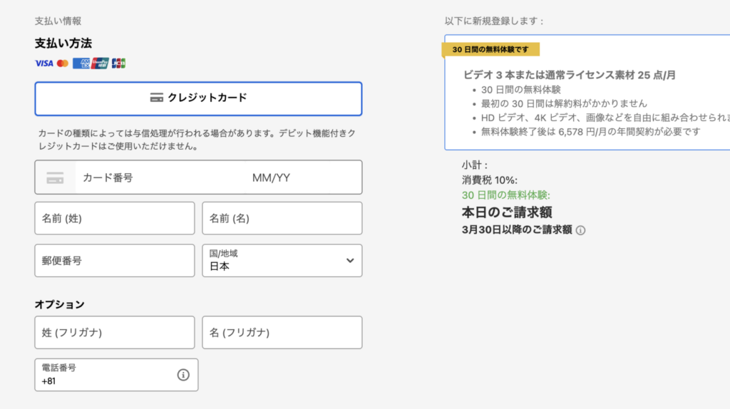
Task: Click the plan title ビデオ 3 本または通常ライセンス素材
Action: click(x=569, y=75)
